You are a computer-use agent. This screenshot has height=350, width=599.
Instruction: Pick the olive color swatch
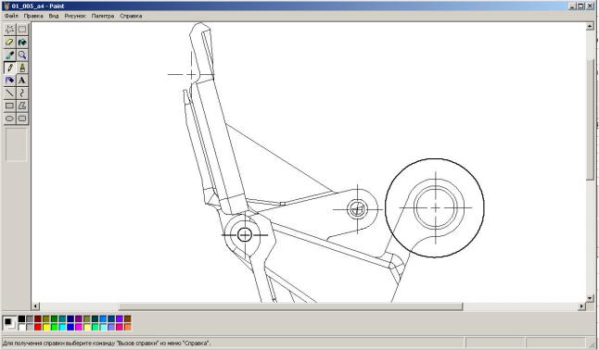click(46, 319)
